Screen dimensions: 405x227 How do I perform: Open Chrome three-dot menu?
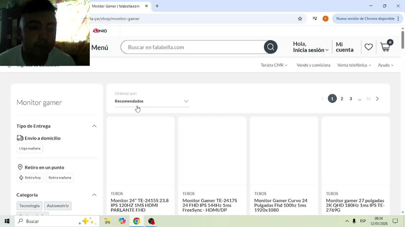tap(398, 19)
